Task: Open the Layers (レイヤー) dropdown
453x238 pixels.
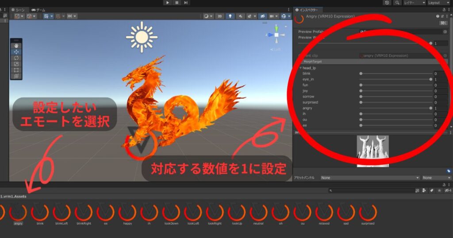Action: (x=415, y=3)
